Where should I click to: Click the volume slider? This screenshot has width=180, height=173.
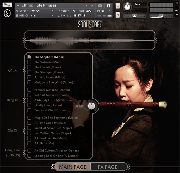click(161, 16)
